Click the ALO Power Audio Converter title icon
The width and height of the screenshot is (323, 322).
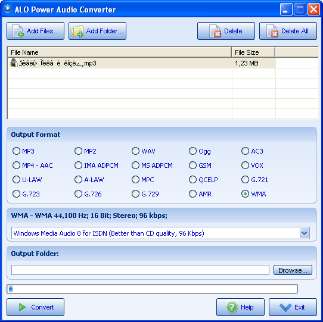(x=8, y=9)
